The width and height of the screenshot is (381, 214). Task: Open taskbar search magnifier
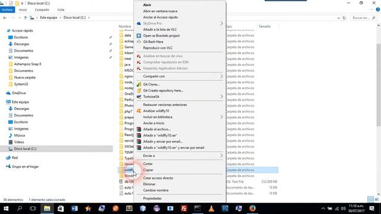pos(20,209)
